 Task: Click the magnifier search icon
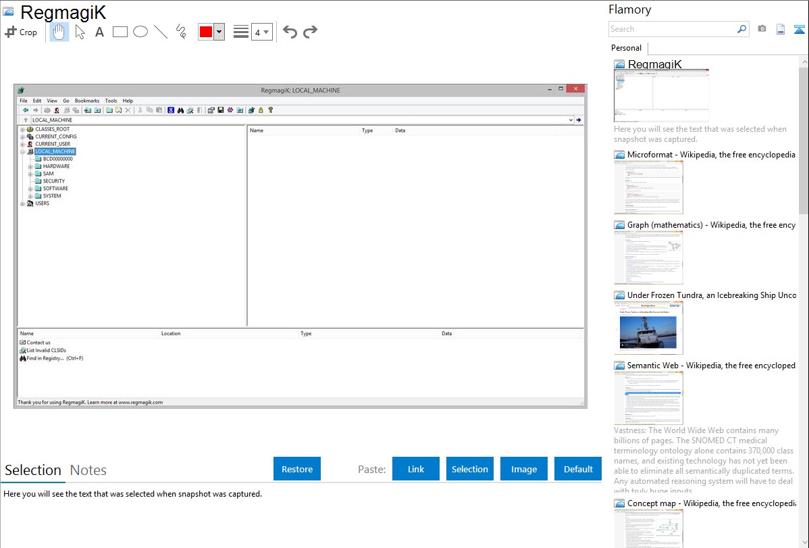[x=742, y=29]
